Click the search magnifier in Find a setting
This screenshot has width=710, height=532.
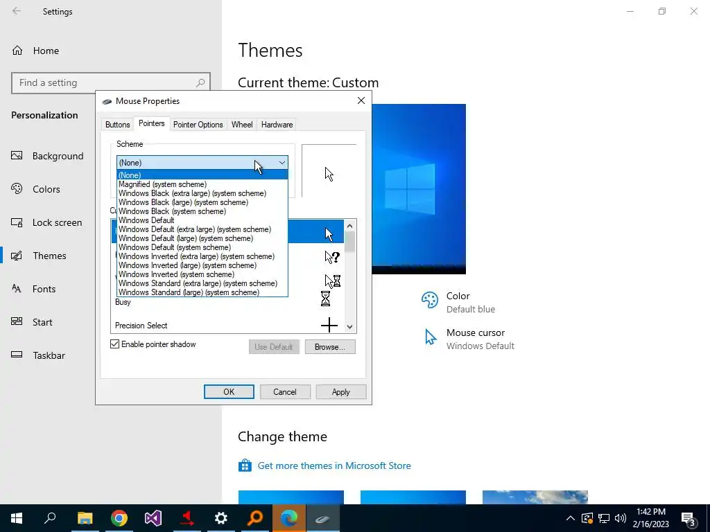pyautogui.click(x=200, y=83)
